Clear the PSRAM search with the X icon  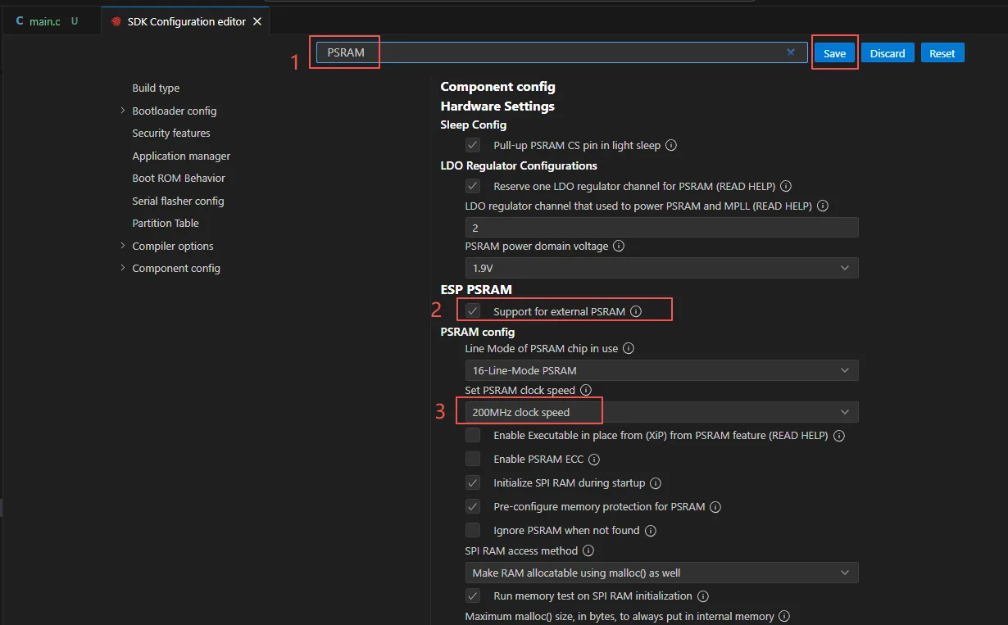pos(791,52)
